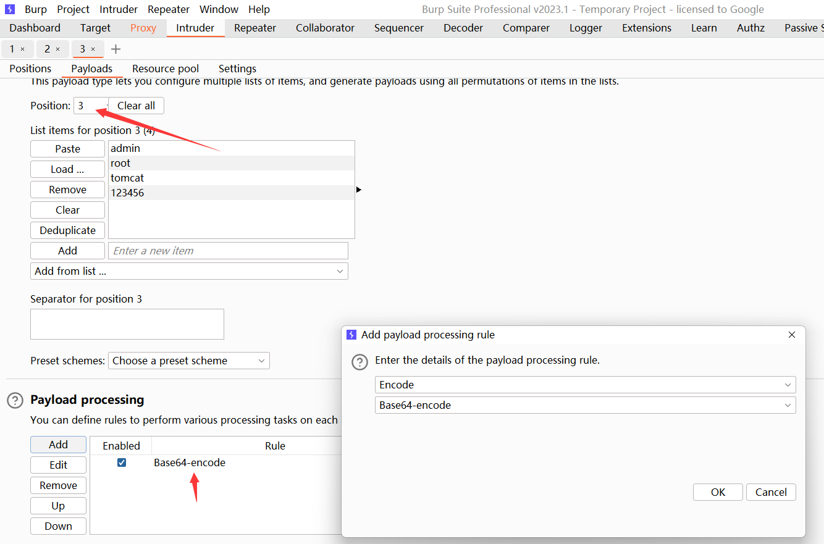The image size is (824, 544).
Task: Select Intruder attack tab 1
Action: (x=12, y=49)
